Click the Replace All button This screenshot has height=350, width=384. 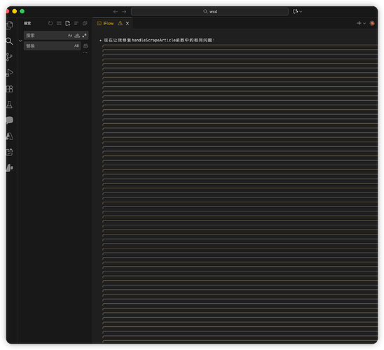[x=85, y=45]
